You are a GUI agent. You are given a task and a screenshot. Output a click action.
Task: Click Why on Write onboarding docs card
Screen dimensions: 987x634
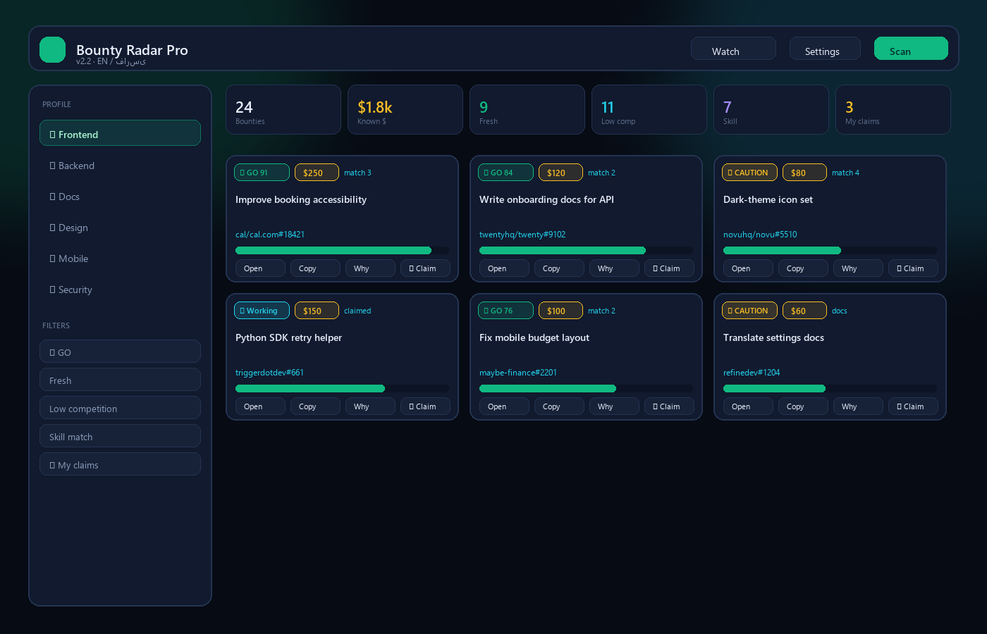(x=614, y=268)
